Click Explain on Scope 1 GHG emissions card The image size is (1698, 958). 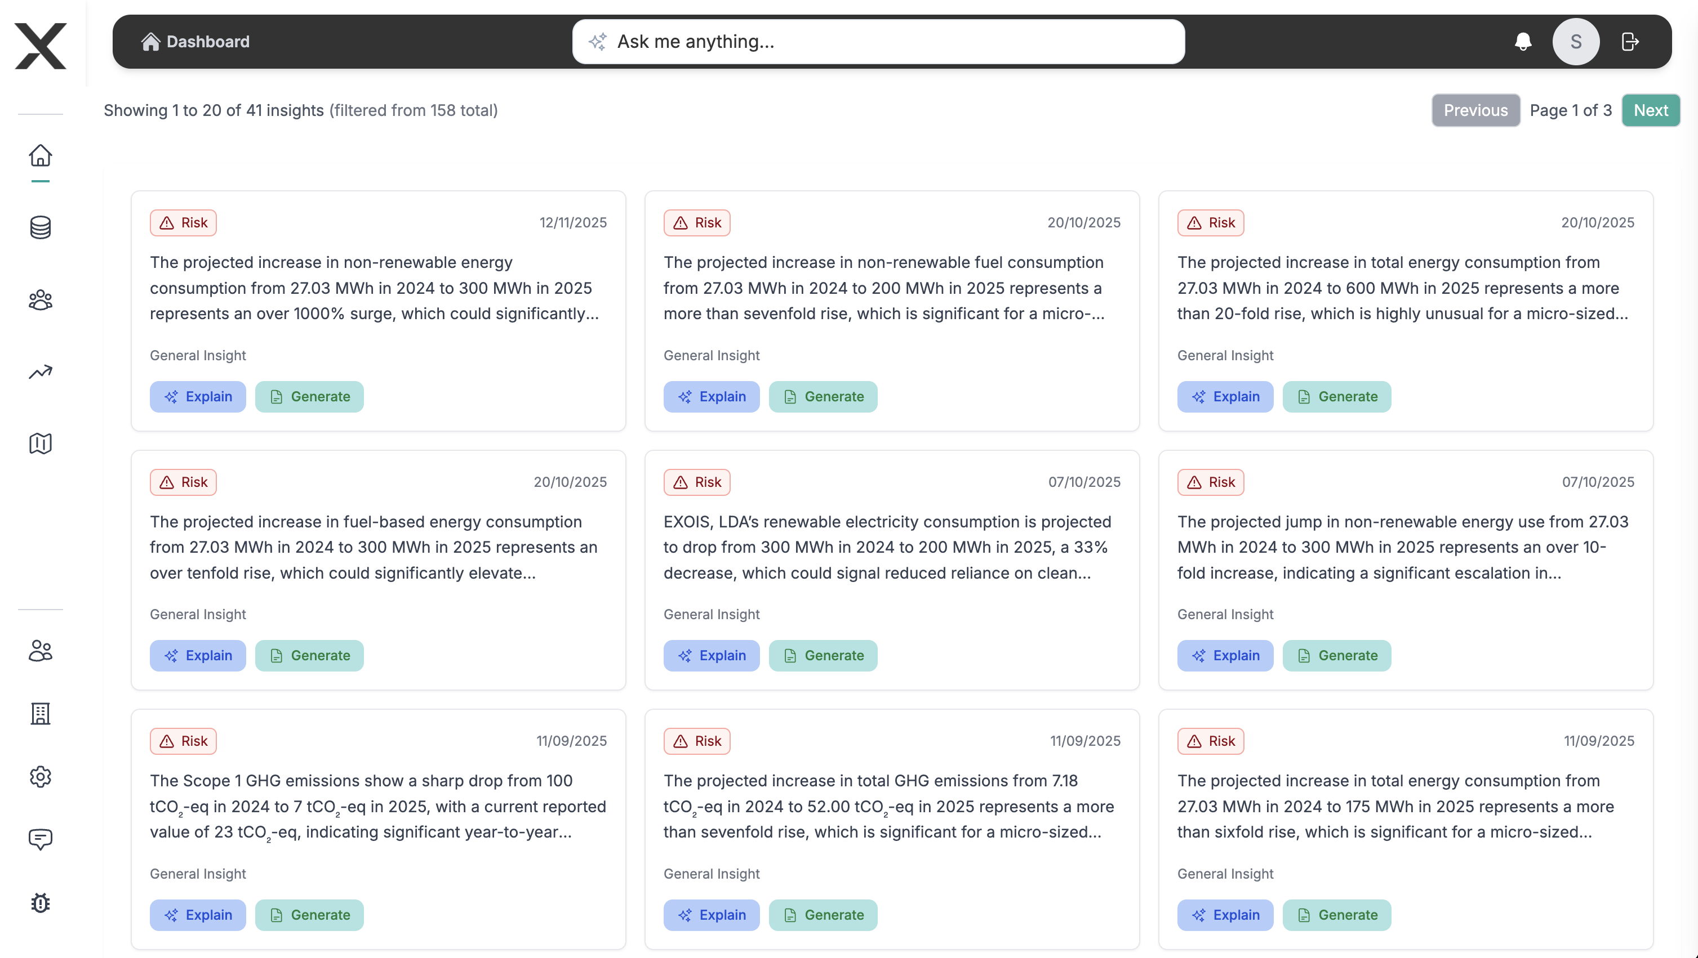click(197, 915)
